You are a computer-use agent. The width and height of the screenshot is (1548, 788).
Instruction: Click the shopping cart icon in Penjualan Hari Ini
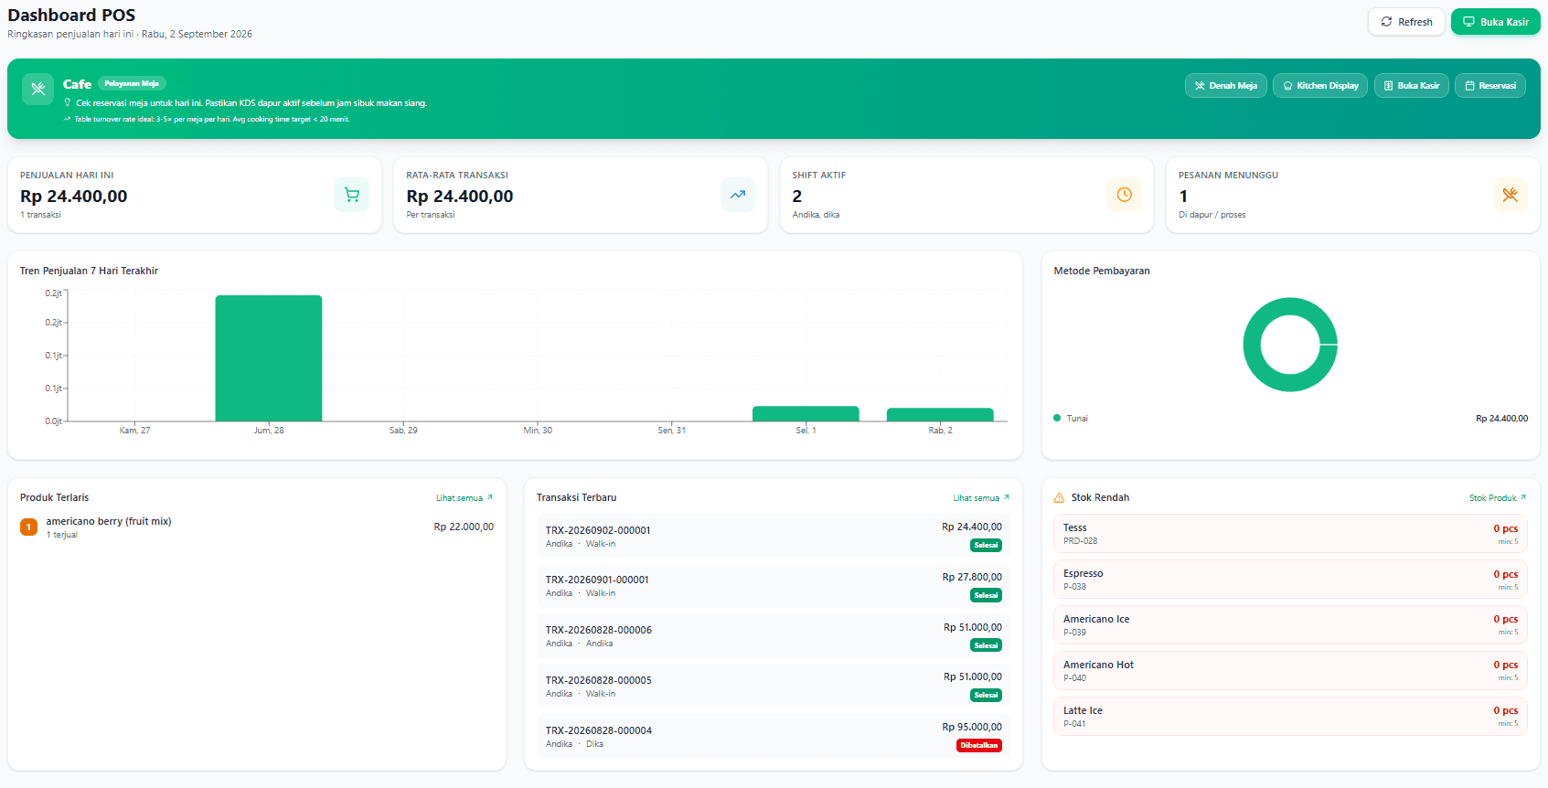tap(351, 195)
